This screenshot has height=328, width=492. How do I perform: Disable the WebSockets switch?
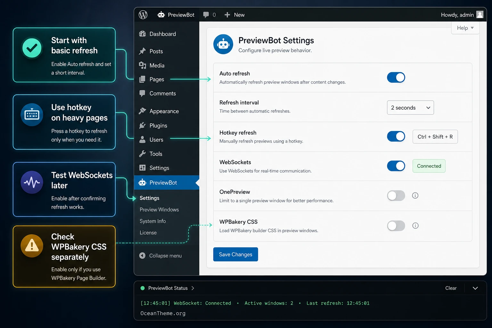point(396,166)
